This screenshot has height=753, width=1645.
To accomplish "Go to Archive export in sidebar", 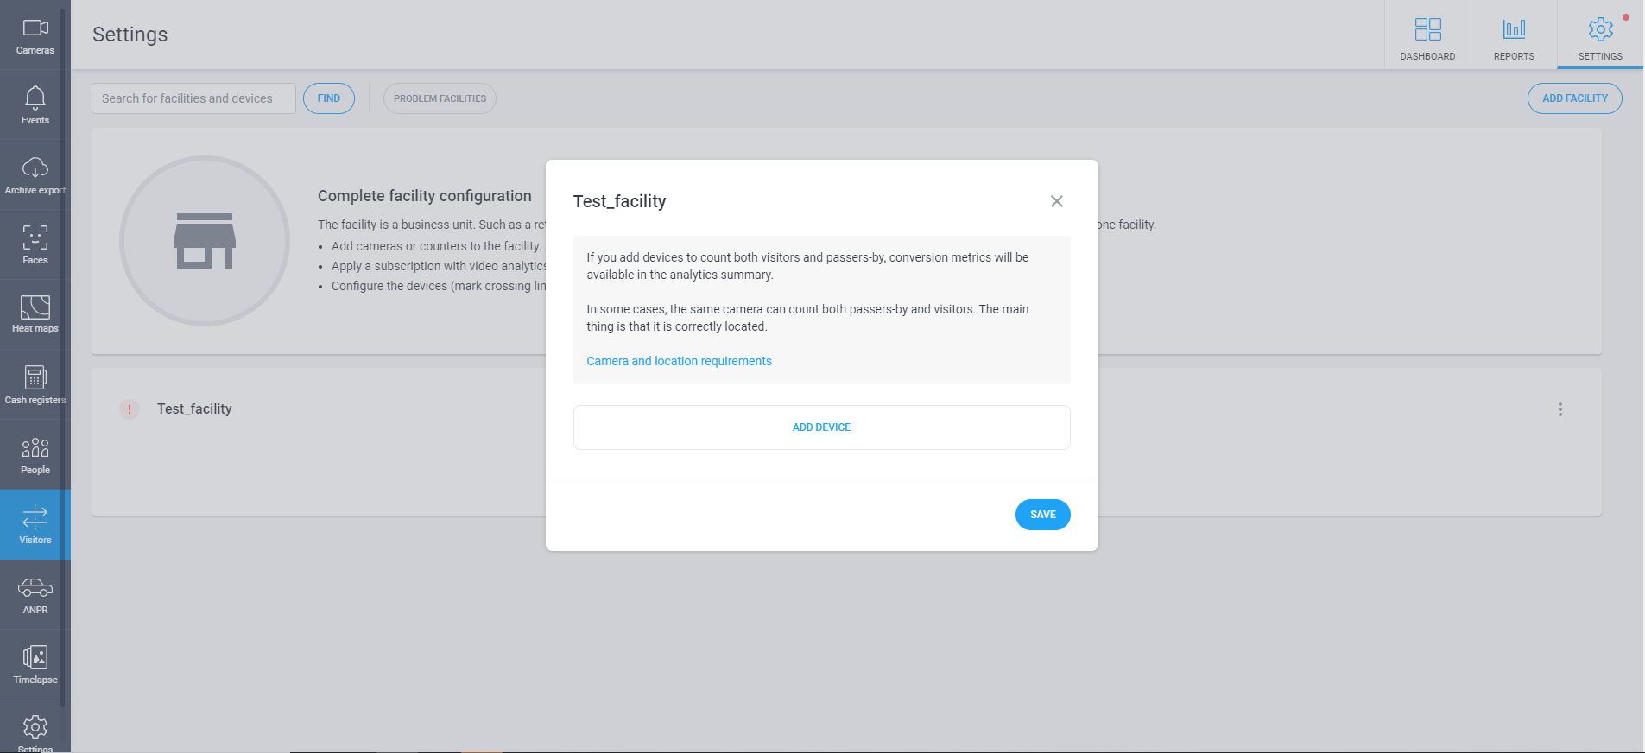I will (35, 175).
